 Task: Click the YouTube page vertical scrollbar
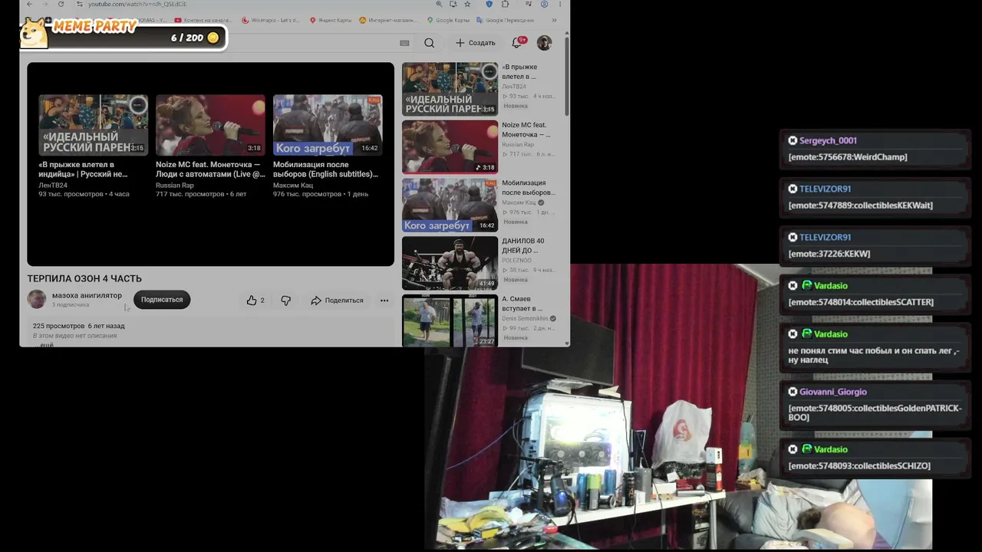point(567,77)
